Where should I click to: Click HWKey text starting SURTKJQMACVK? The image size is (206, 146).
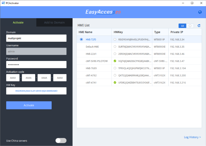(135, 47)
